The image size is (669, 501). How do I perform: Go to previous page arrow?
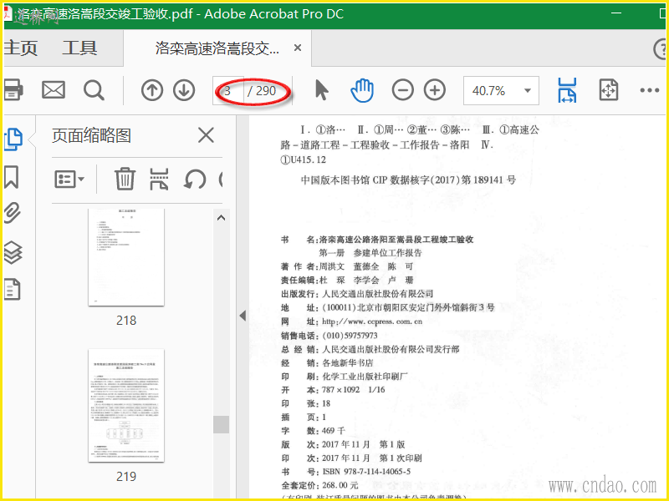[x=152, y=90]
